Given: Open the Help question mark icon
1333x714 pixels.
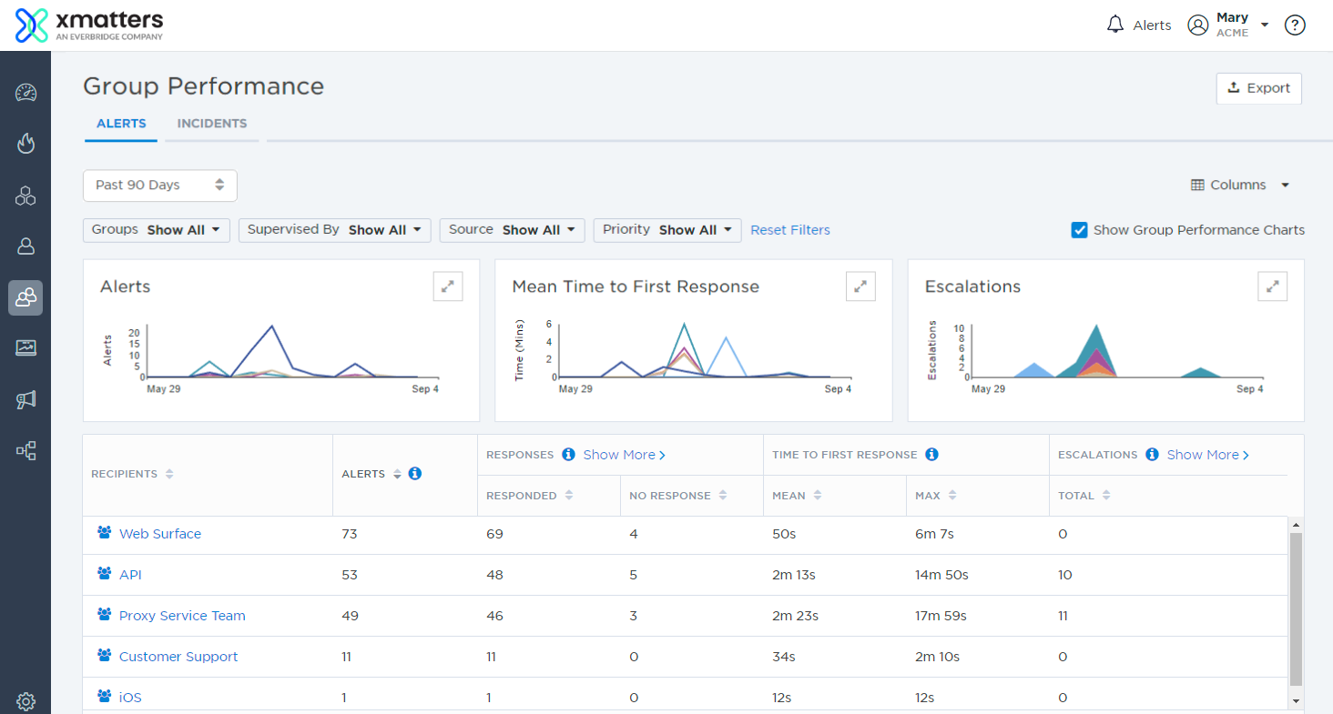Looking at the screenshot, I should tap(1295, 25).
